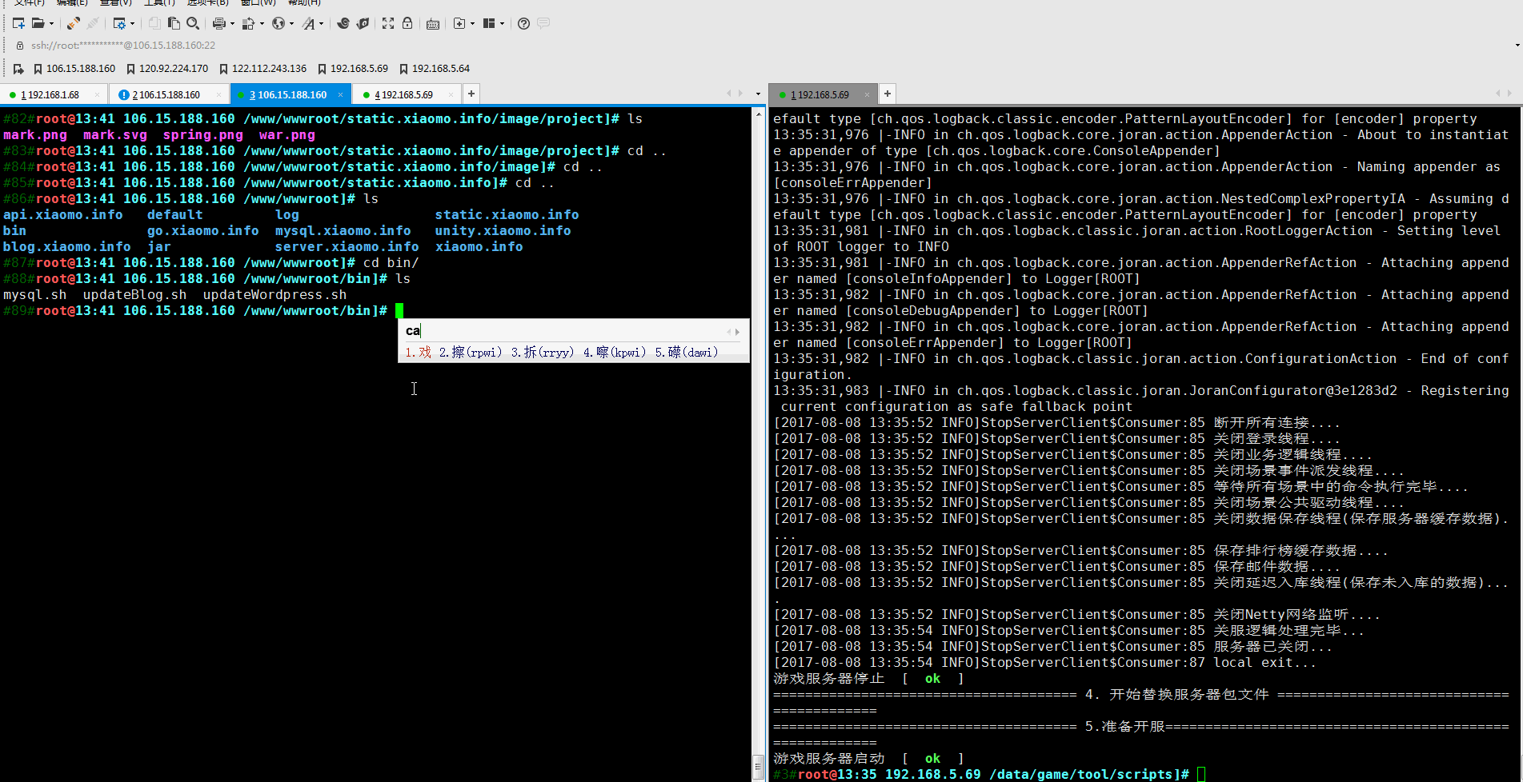The width and height of the screenshot is (1523, 782).
Task: Close tab 2 106.15.188.160
Action: coord(219,94)
